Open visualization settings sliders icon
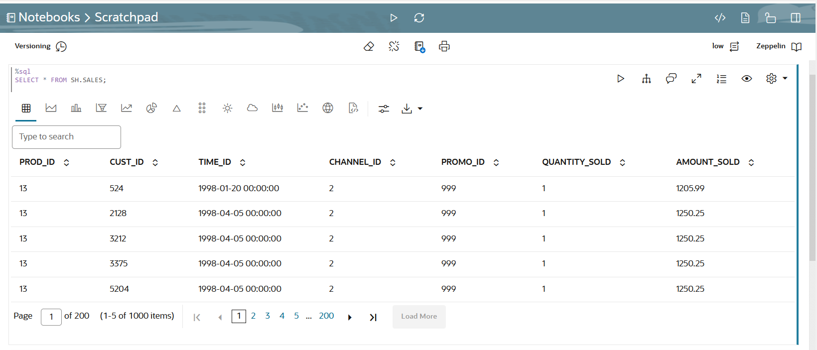 (384, 109)
